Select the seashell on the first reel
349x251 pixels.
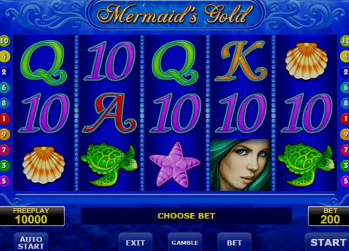coord(44,165)
